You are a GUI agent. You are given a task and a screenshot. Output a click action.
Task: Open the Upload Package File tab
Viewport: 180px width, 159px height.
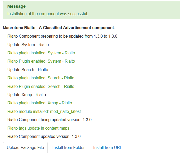(x=25, y=148)
